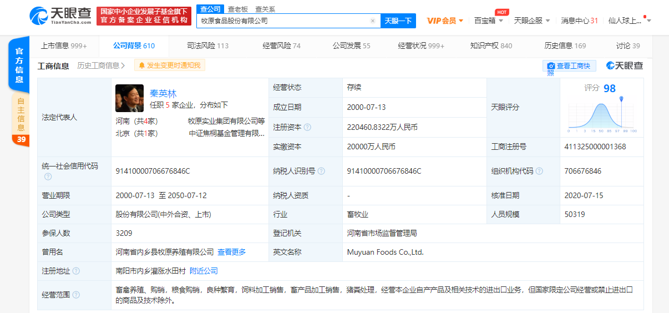Click 附近公司 link
Image resolution: width=669 pixels, height=313 pixels.
coord(204,271)
